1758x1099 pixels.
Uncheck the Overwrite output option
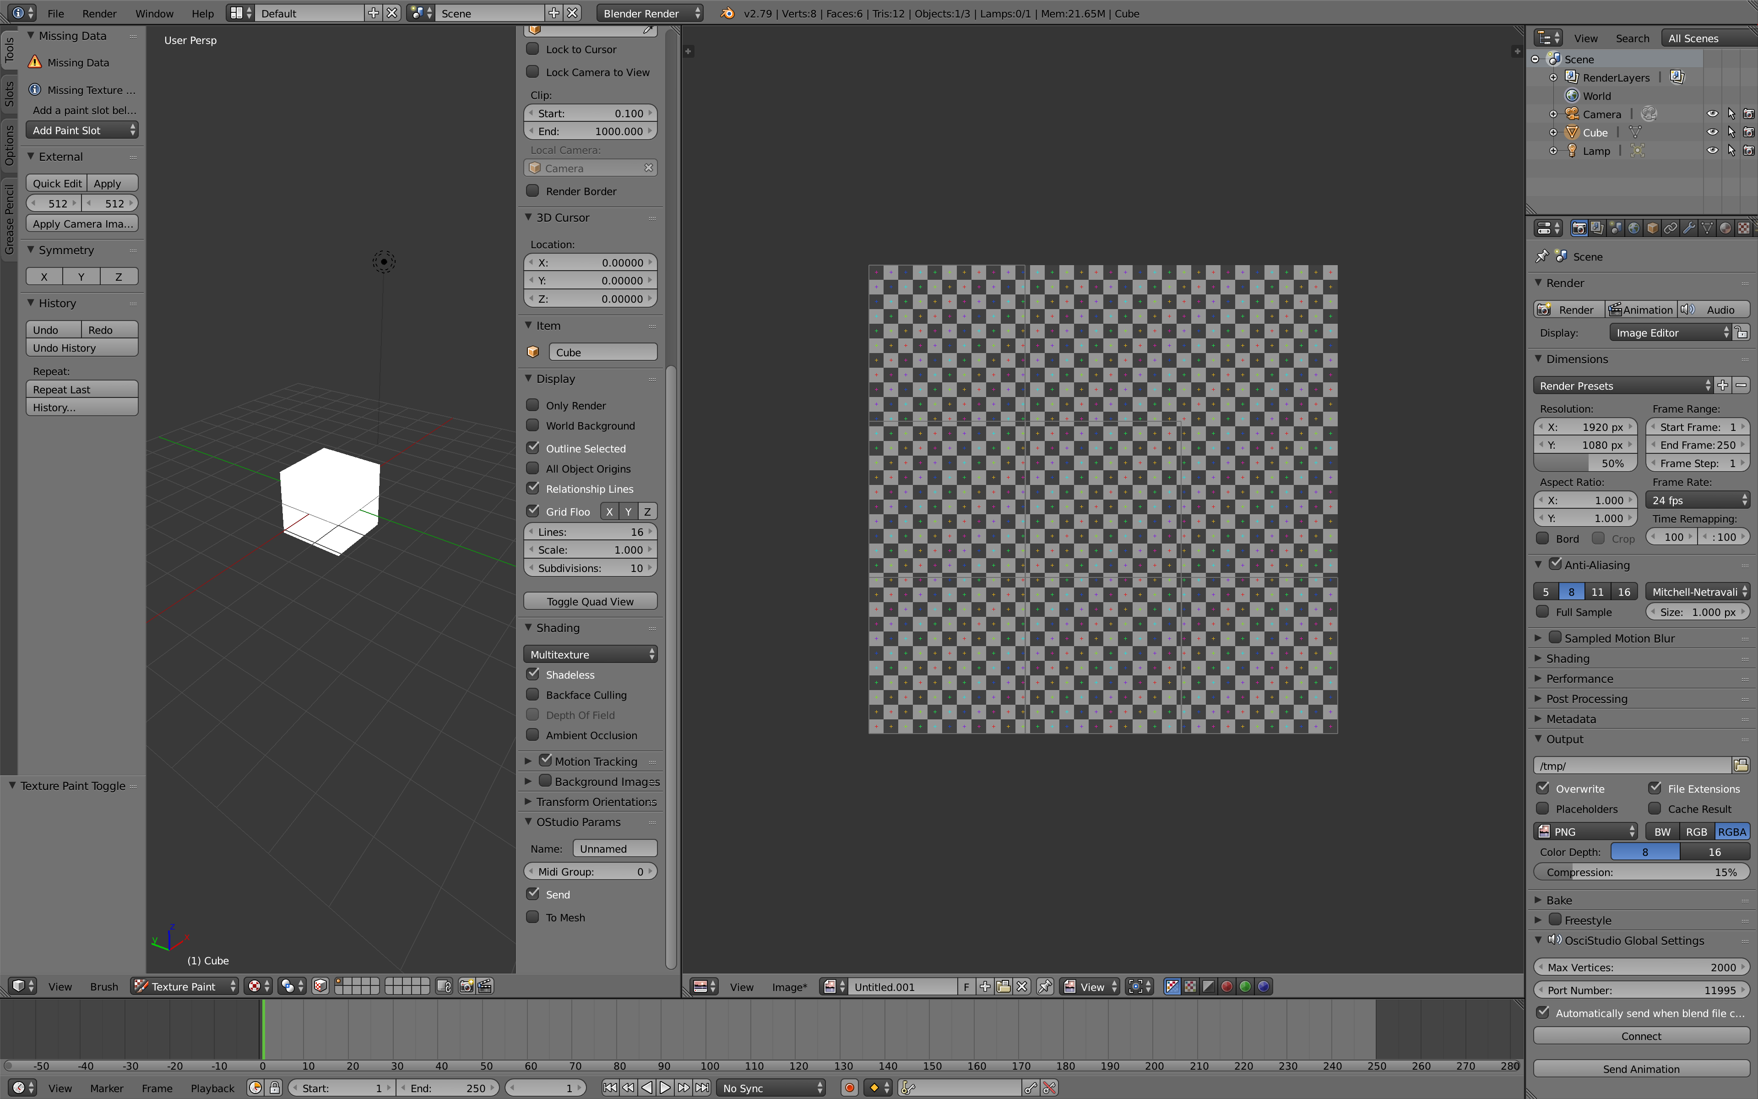point(1543,788)
